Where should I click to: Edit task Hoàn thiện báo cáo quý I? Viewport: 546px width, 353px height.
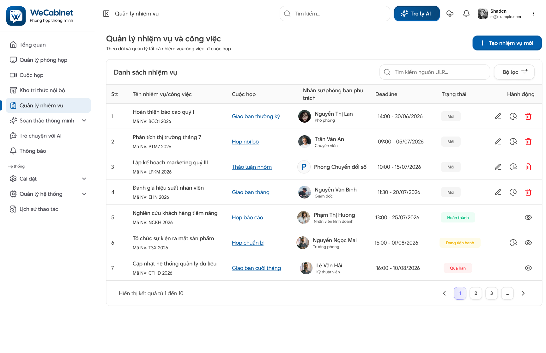point(498,116)
